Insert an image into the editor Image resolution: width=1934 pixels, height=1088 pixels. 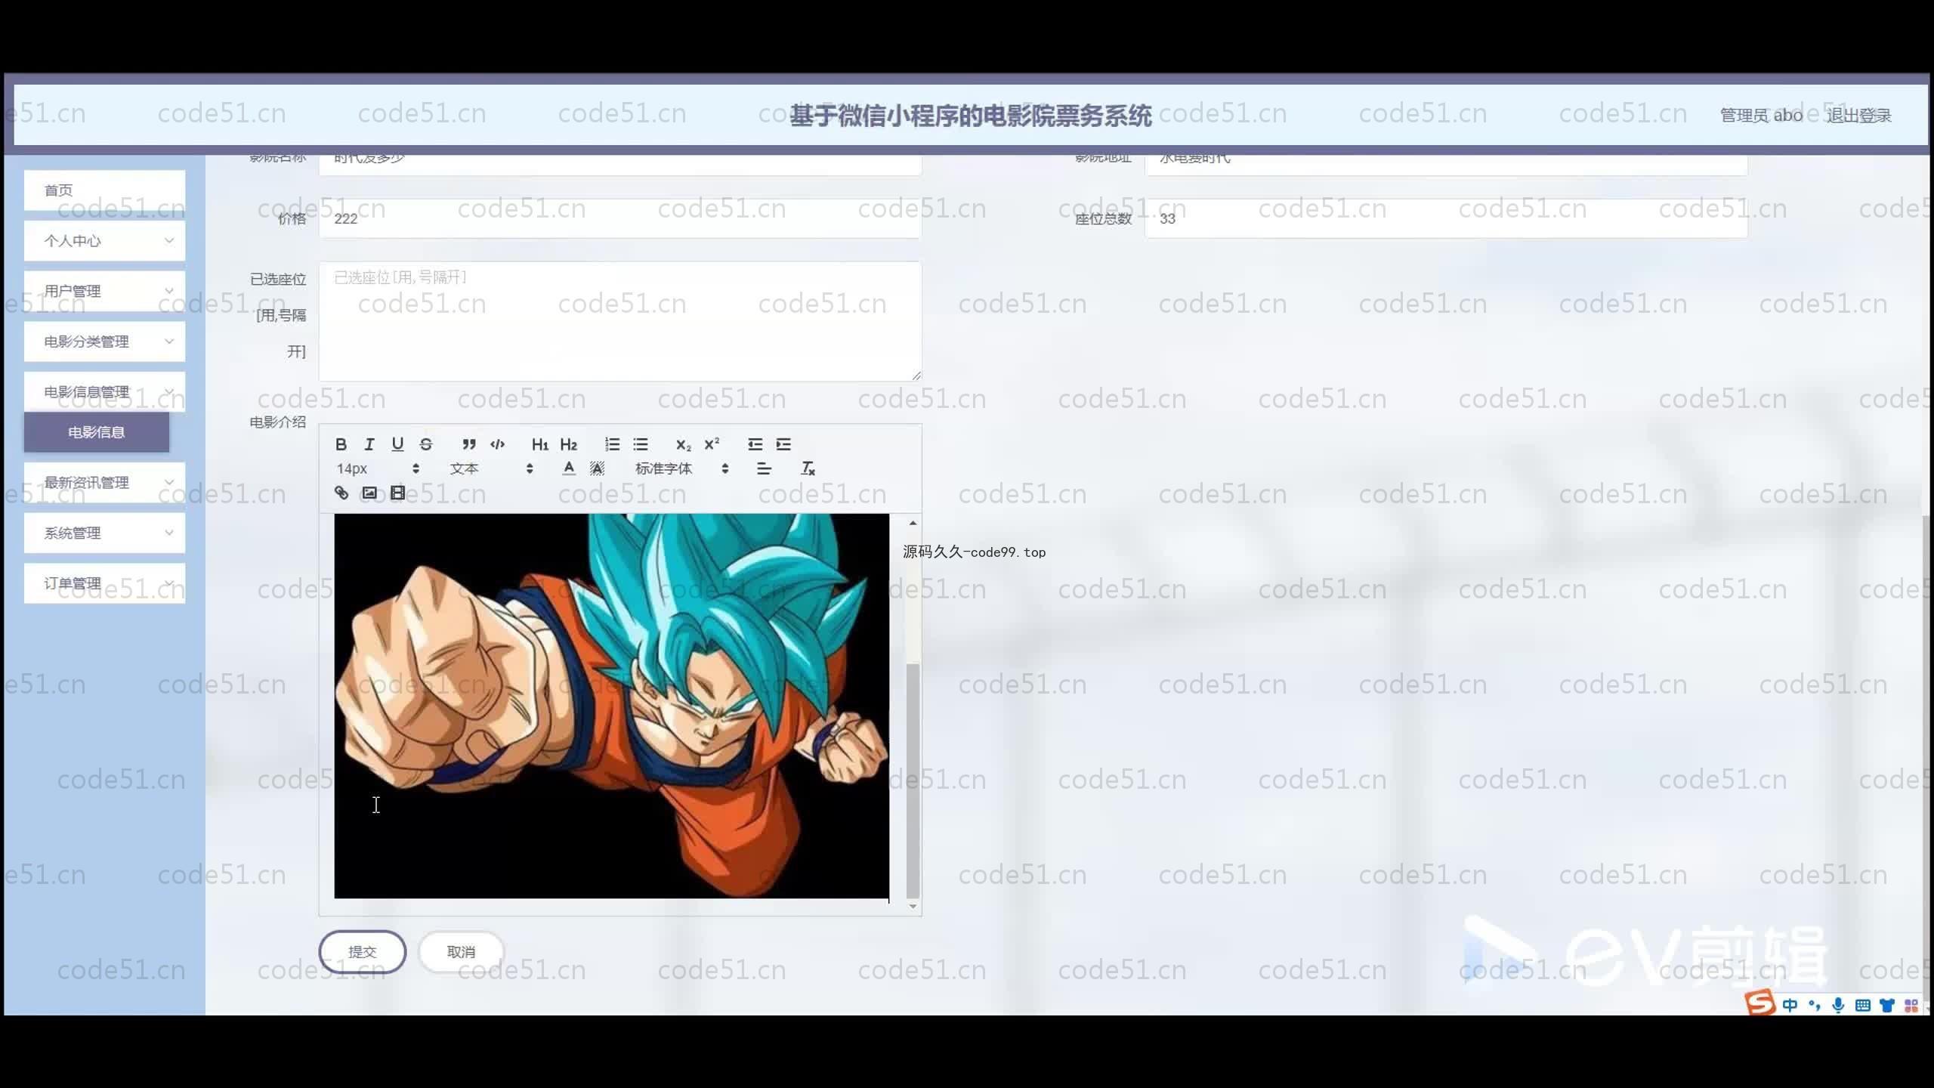pyautogui.click(x=369, y=493)
